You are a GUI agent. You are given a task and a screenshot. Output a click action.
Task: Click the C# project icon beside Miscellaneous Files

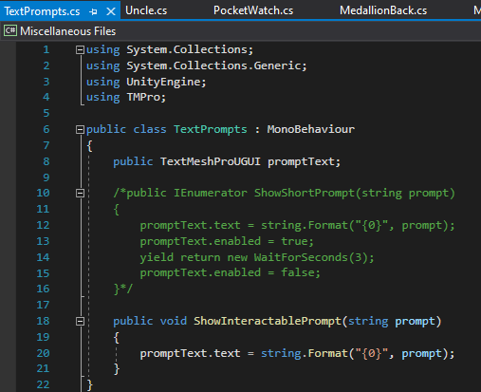coord(10,30)
